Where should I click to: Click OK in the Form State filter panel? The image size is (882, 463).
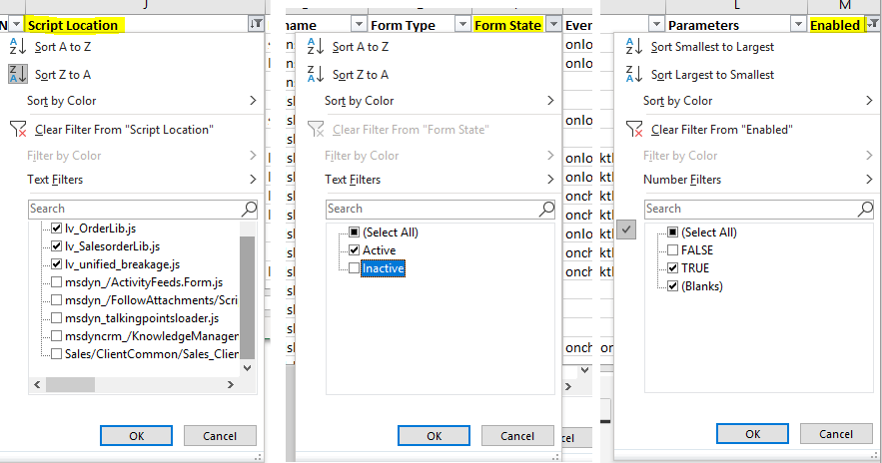click(434, 435)
